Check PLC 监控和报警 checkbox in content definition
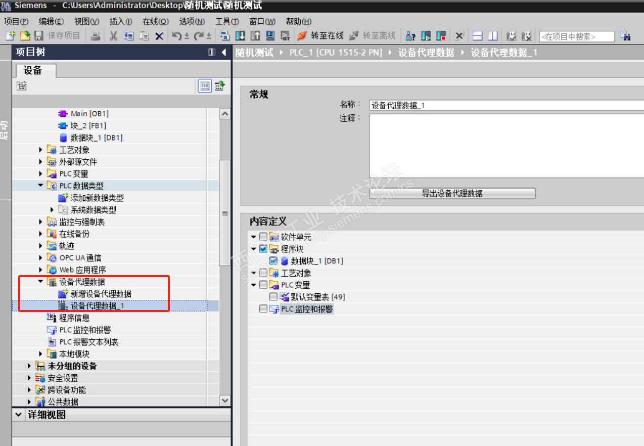The height and width of the screenshot is (446, 644). (x=263, y=309)
